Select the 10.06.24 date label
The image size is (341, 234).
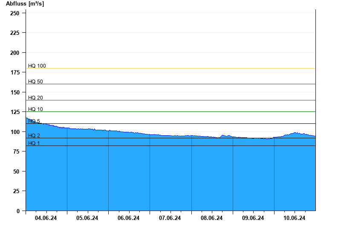coord(294,218)
